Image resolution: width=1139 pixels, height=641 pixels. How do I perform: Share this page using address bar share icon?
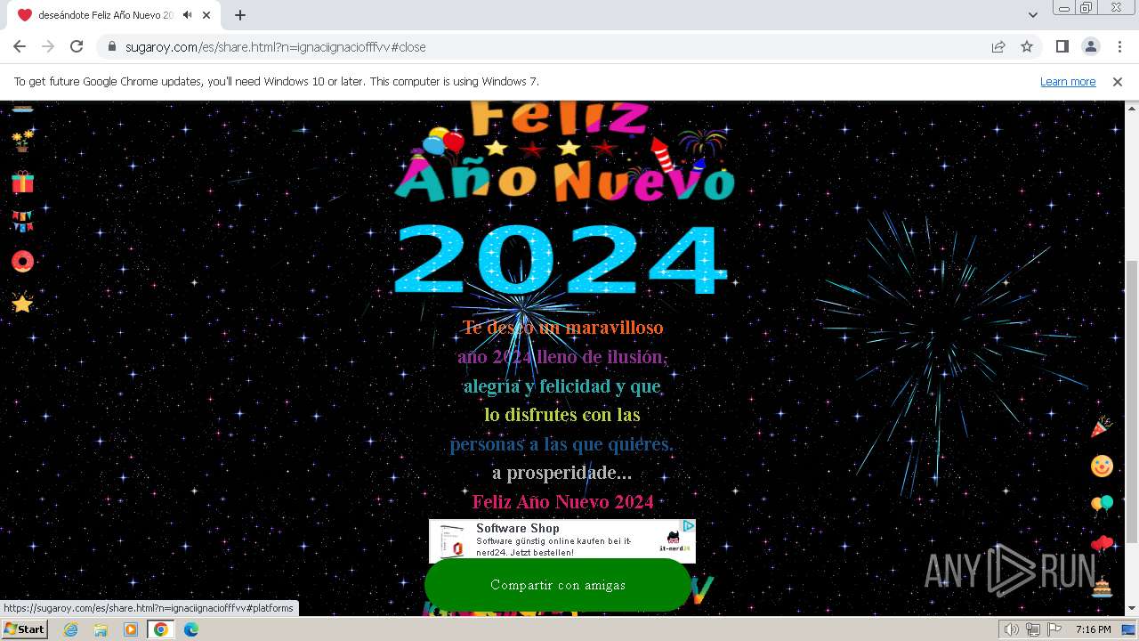click(998, 46)
